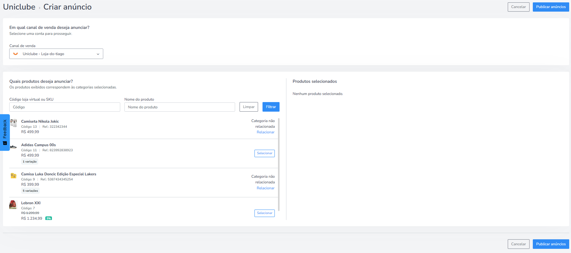Click the Uniclube orange logo icon
571x253 pixels.
16,54
